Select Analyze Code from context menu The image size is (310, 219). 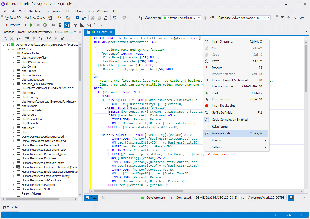221,133
